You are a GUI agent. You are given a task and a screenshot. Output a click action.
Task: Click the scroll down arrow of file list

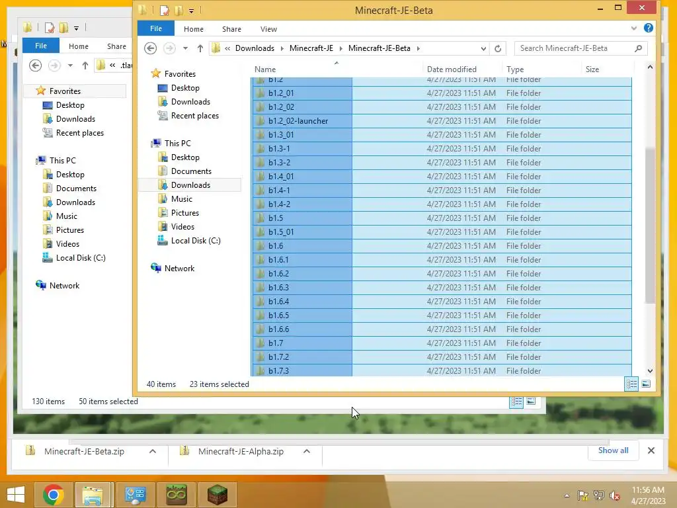(650, 371)
